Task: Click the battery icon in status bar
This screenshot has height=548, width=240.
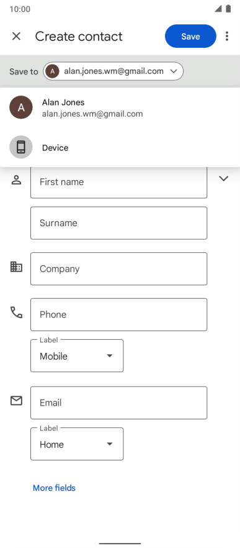Action: pos(228,9)
